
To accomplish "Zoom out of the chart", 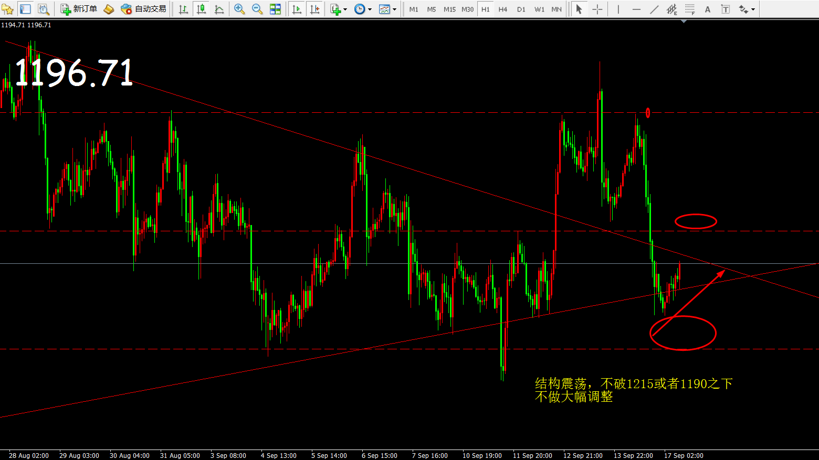I will pyautogui.click(x=257, y=9).
